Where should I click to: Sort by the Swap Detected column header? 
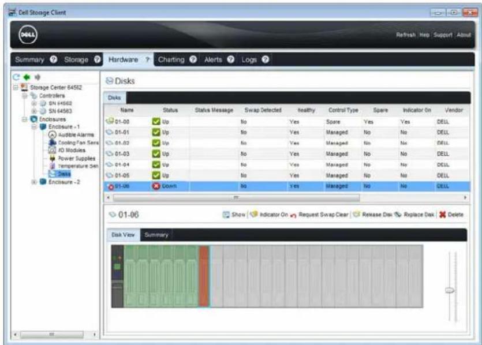point(263,110)
